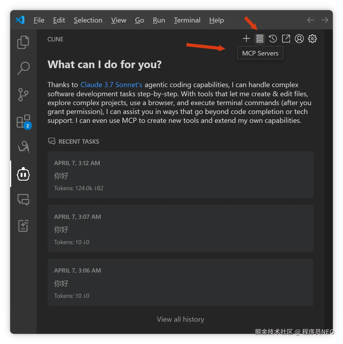
Task: Open the pen-shaped sidebar extension icon
Action: coord(23,147)
